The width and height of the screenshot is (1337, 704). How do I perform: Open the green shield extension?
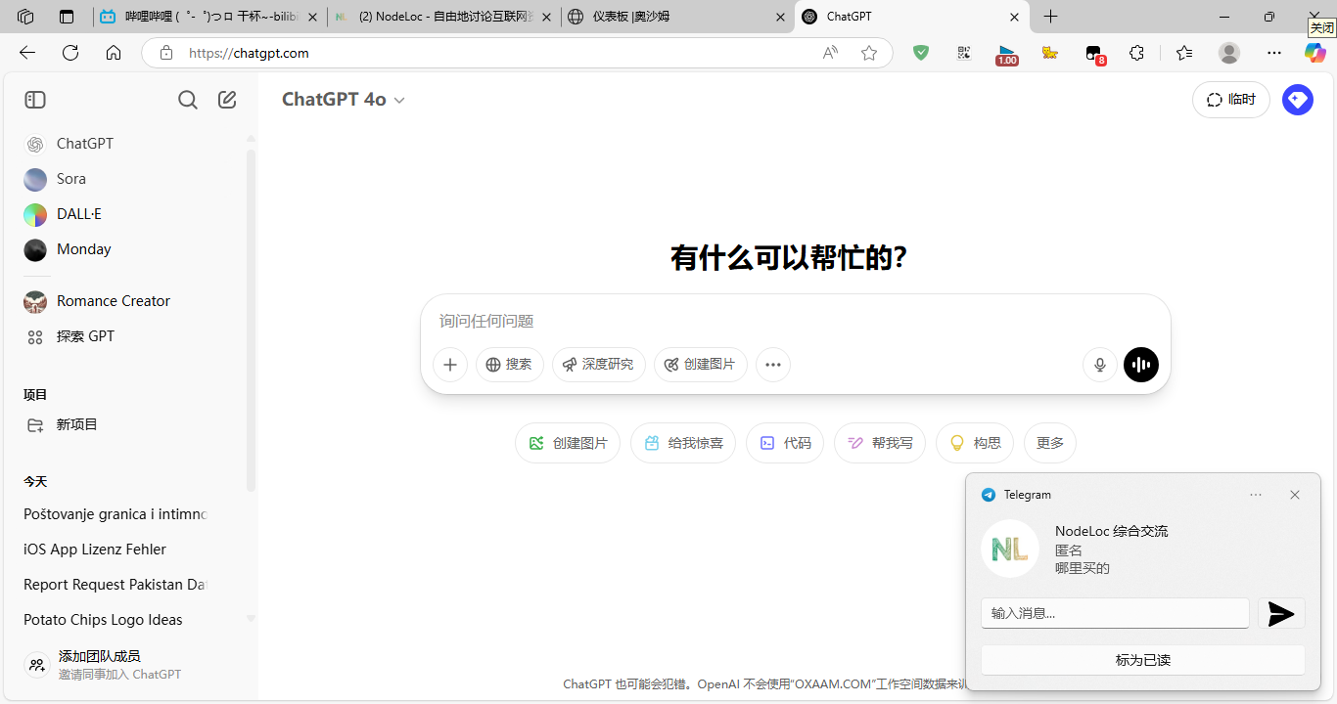pos(921,53)
